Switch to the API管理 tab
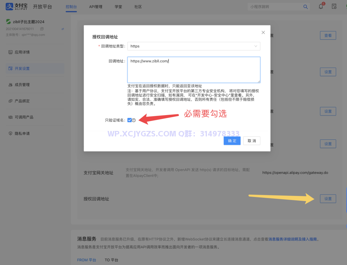The image size is (347, 265). [96, 6]
